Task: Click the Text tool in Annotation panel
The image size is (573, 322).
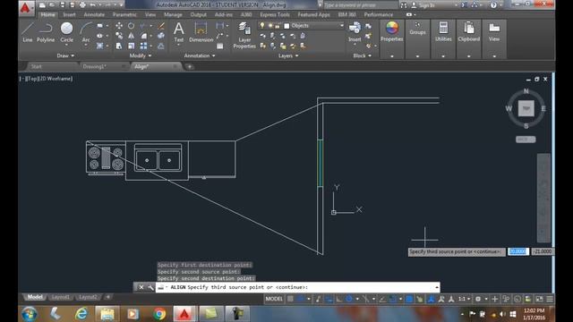Action: pyautogui.click(x=179, y=32)
